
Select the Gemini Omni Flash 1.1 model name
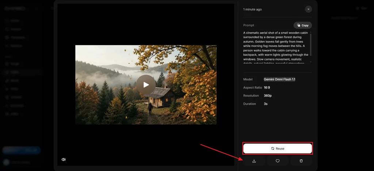point(279,79)
